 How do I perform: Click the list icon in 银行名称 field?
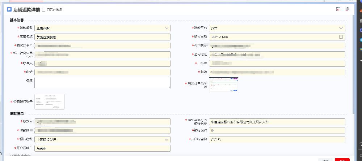click(x=167, y=139)
